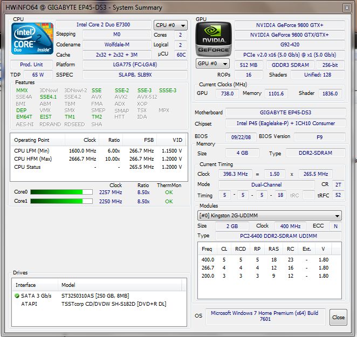Click the GIGABYTE EP45-DS3 motherboard field
Viewport: 357px width, 337px height.
tap(285, 113)
